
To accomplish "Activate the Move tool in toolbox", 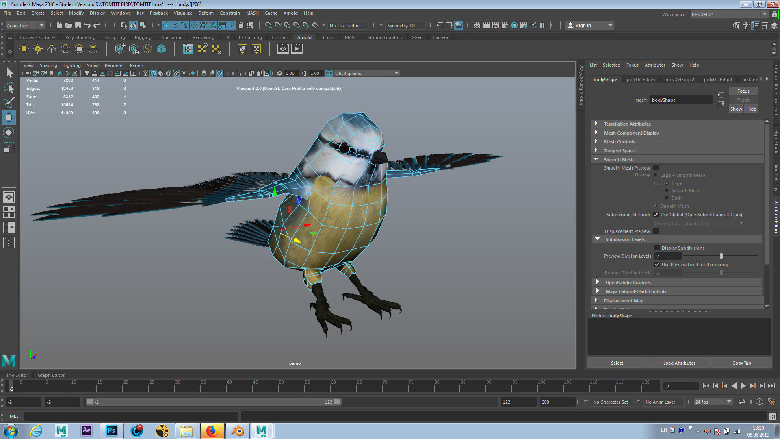I will coord(9,117).
